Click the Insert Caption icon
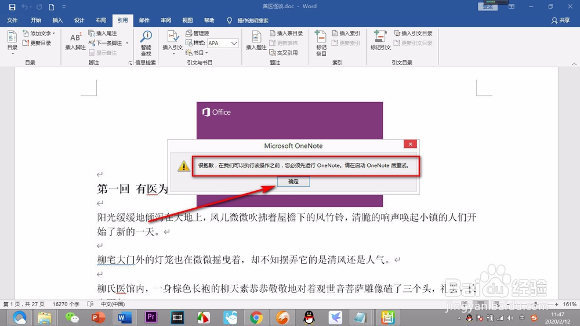This screenshot has height=326, width=580. pos(256,37)
